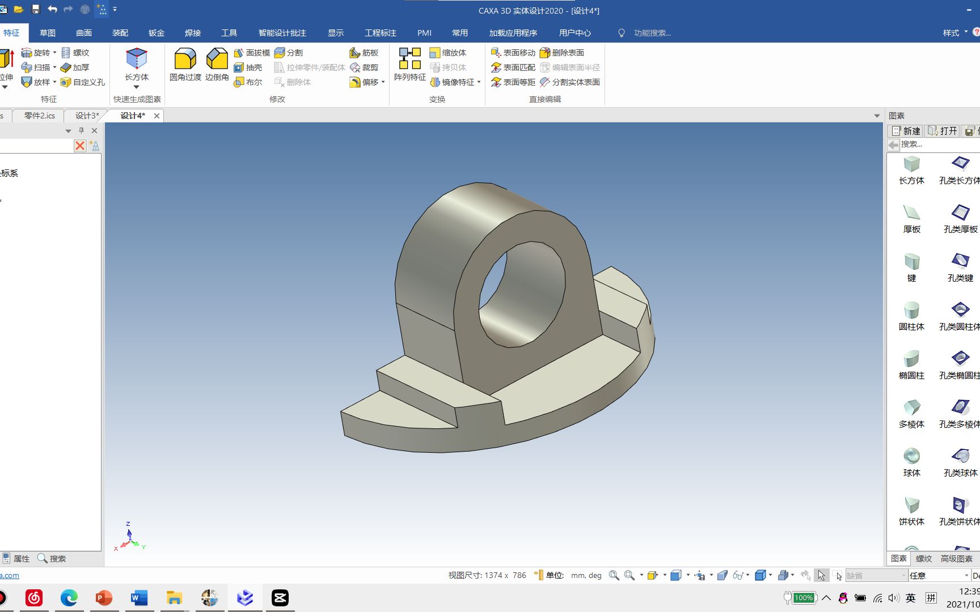Click the 缩放体 scale body tool
Image resolution: width=980 pixels, height=612 pixels.
point(448,53)
